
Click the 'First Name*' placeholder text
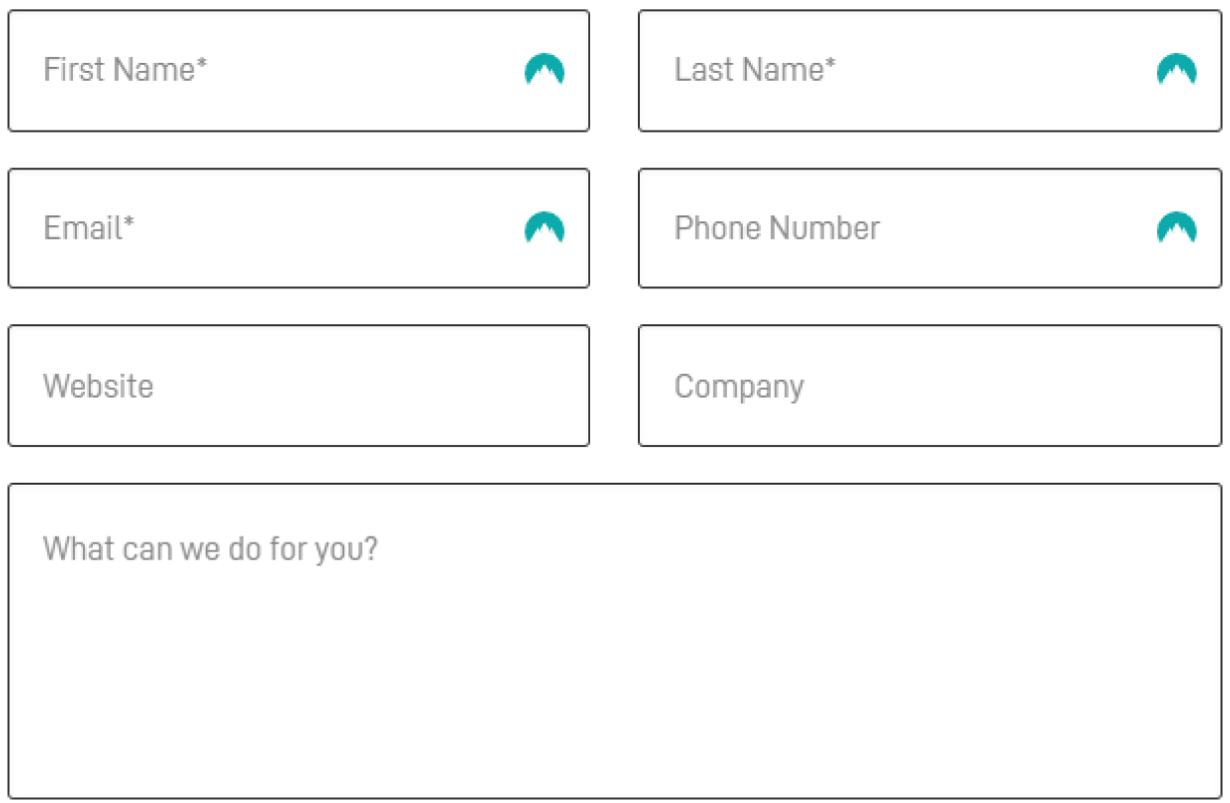click(126, 70)
